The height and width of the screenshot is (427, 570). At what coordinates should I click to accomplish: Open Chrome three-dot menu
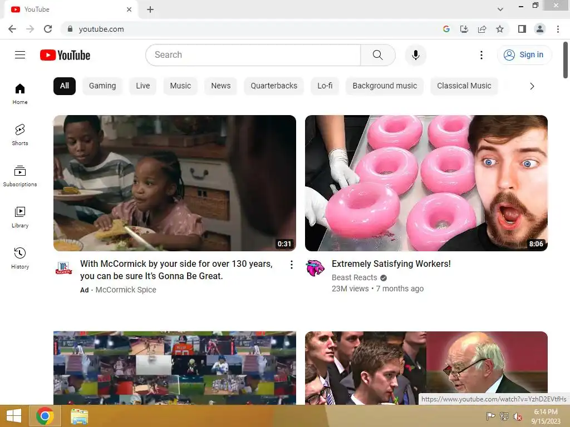click(558, 29)
